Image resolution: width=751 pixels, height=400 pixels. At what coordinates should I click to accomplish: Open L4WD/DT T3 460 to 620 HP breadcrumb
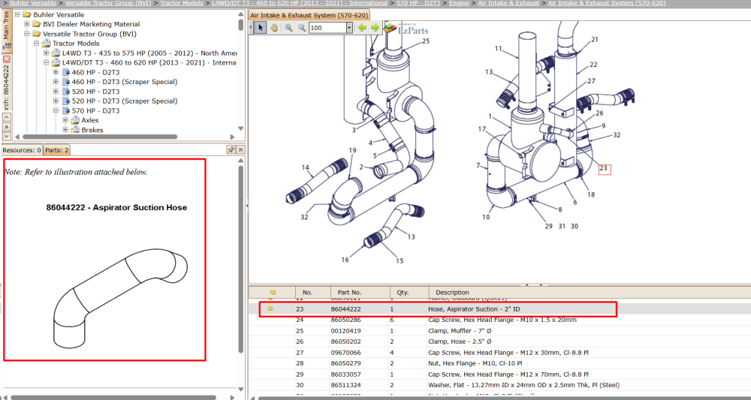pos(300,3)
